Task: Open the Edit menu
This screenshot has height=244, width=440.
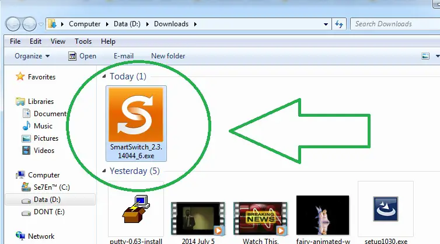Action: [x=36, y=41]
